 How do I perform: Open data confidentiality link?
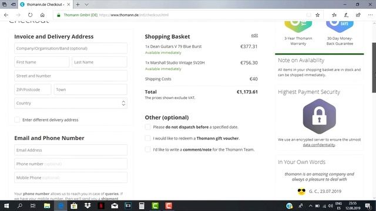pyautogui.click(x=319, y=145)
